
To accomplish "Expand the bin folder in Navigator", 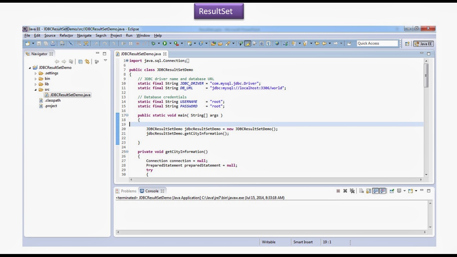I will (36, 78).
